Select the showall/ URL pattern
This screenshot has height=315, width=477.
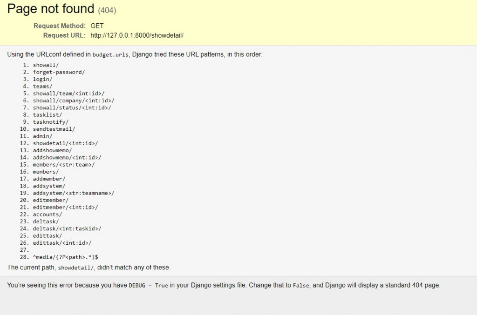pyautogui.click(x=46, y=65)
